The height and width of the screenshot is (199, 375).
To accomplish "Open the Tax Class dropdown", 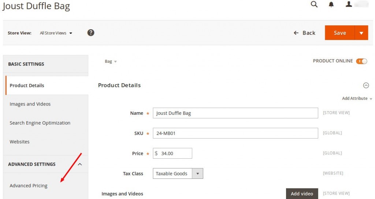I will click(x=178, y=174).
